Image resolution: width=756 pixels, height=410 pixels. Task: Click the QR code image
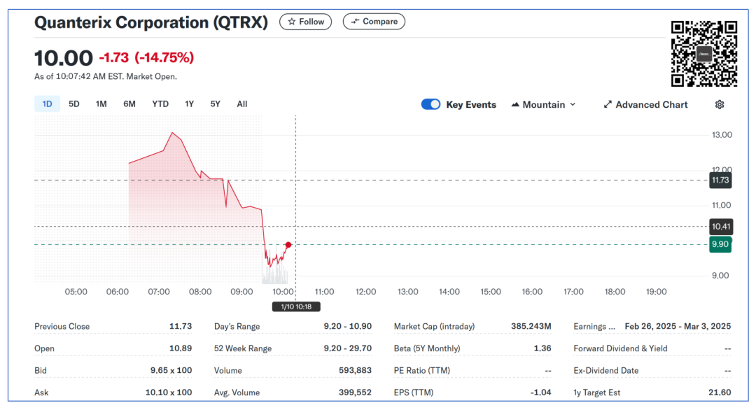click(x=703, y=54)
